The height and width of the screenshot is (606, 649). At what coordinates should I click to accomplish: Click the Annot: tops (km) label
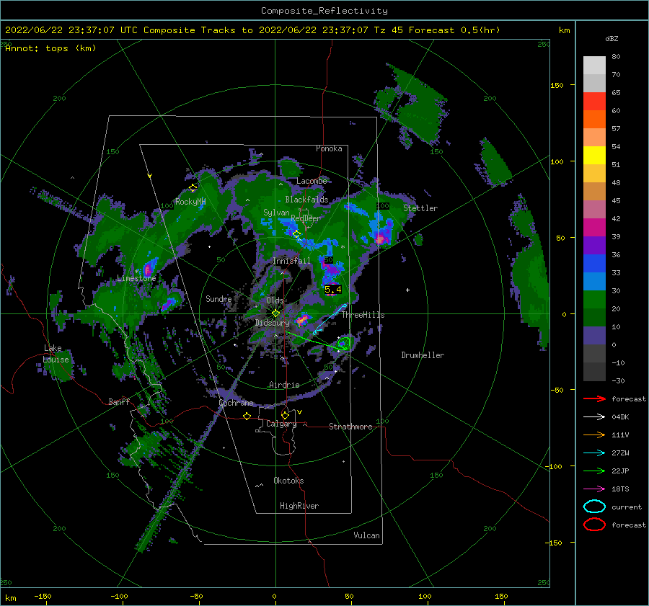tap(51, 48)
